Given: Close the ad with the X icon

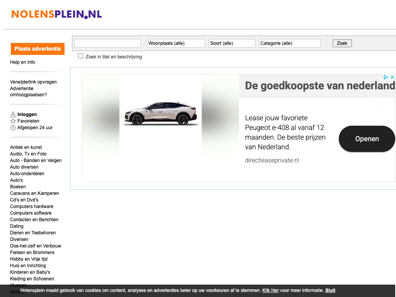Looking at the screenshot, I should click(x=392, y=77).
